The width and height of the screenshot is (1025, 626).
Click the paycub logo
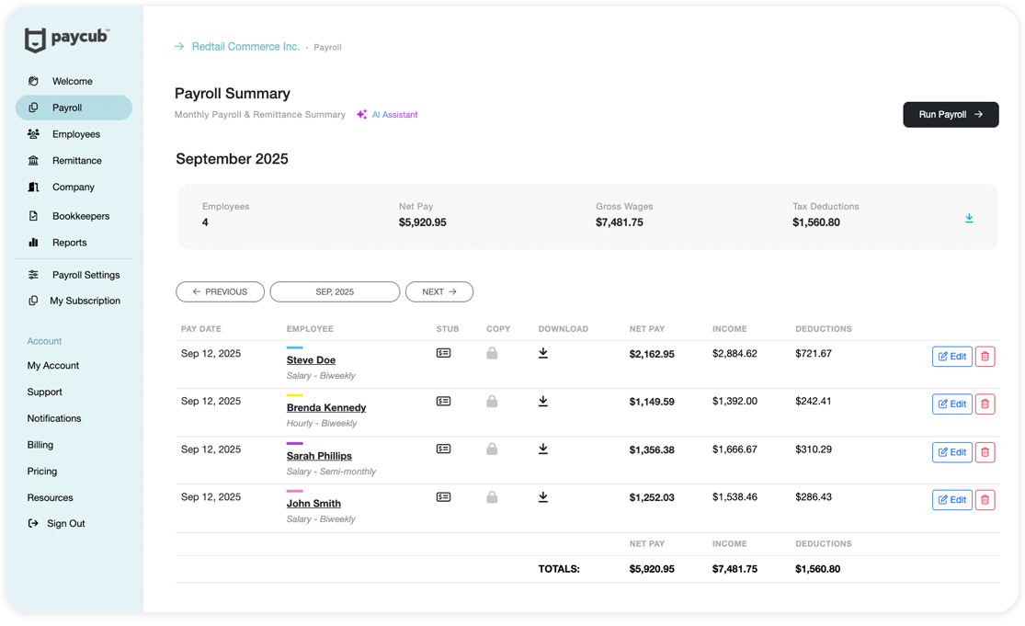pyautogui.click(x=67, y=39)
